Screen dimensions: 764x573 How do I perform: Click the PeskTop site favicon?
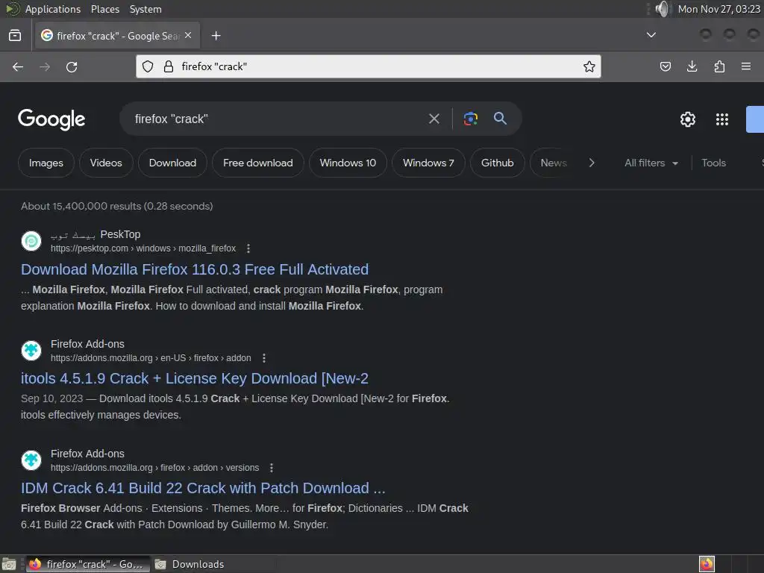coord(31,241)
